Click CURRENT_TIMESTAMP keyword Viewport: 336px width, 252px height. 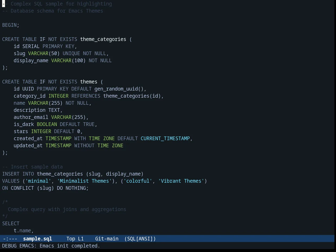165,138
